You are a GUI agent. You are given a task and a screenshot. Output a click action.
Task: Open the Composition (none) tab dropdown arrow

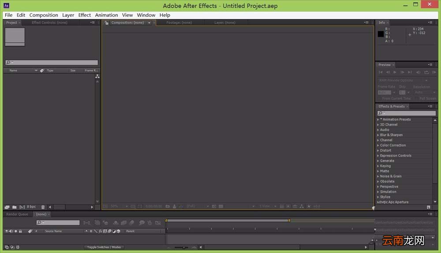tap(149, 23)
